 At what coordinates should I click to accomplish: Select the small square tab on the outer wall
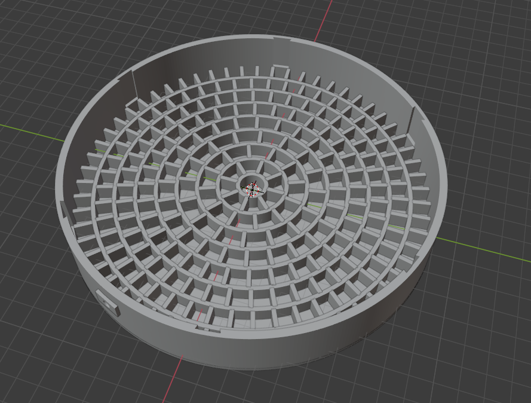click(x=108, y=303)
